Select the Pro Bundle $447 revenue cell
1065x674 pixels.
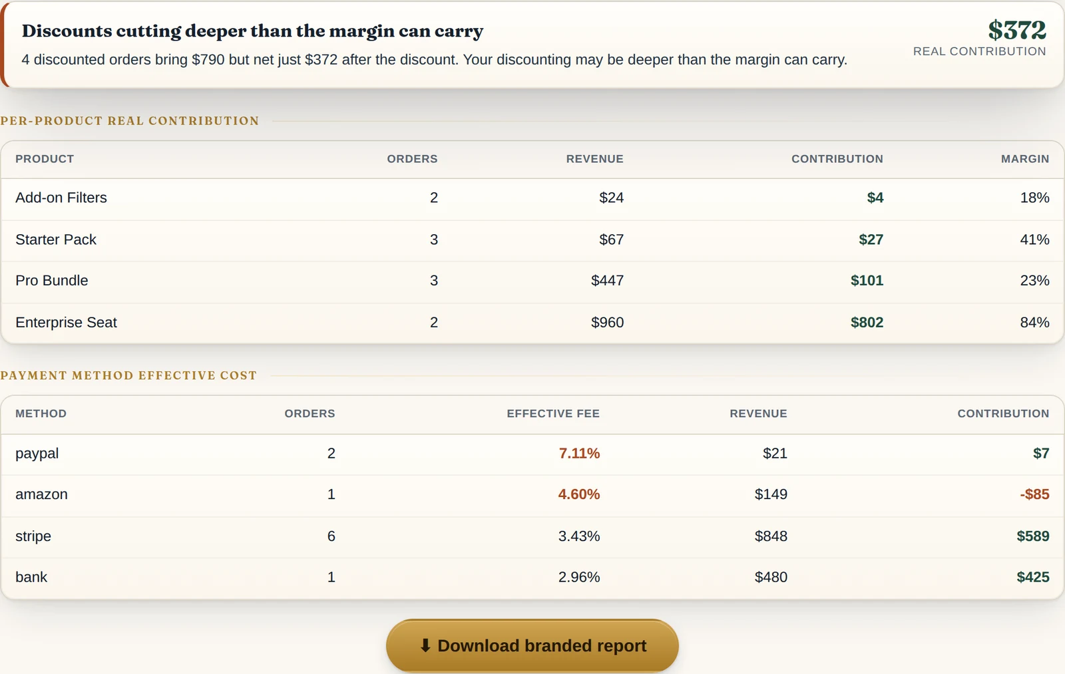click(x=607, y=281)
